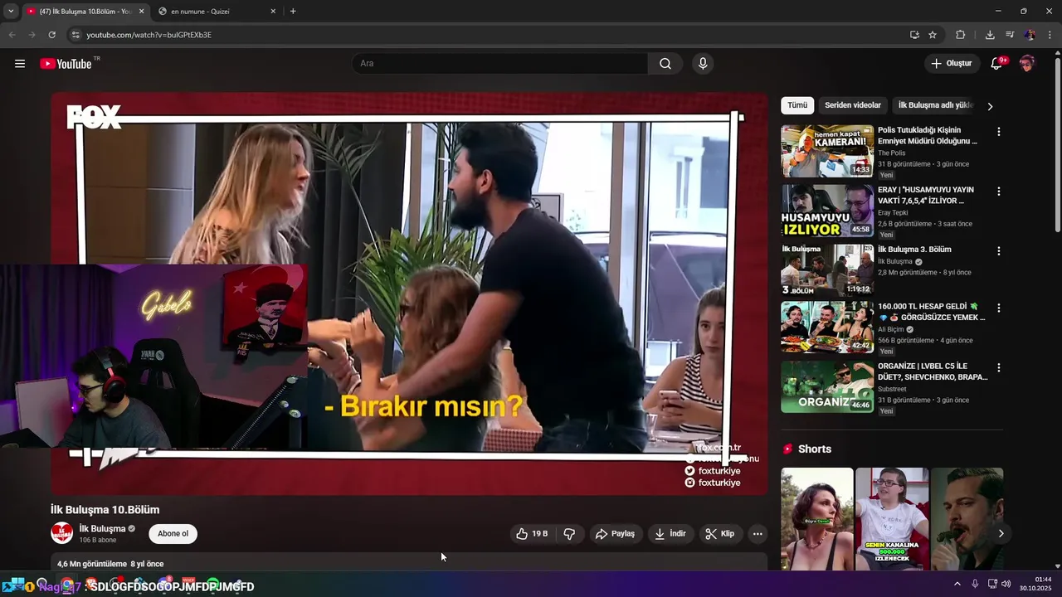
Task: Dislike the video with thumbs down
Action: point(569,534)
